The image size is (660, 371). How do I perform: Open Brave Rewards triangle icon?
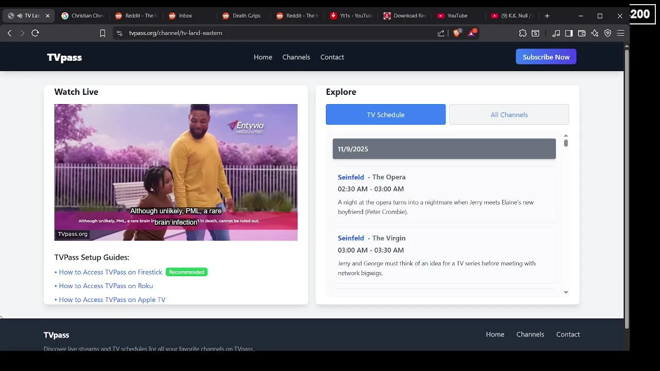[x=472, y=32]
